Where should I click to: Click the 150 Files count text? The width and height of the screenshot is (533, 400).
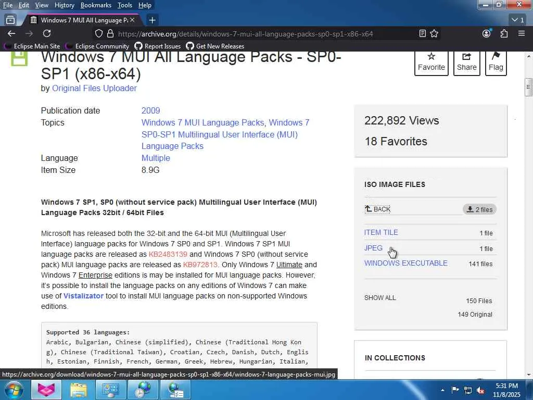click(479, 301)
